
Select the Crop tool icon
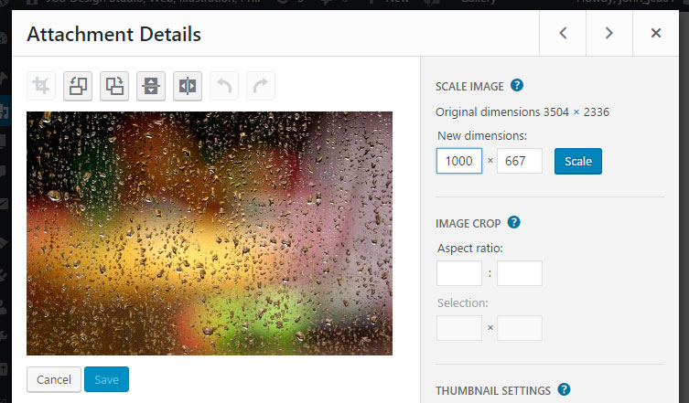tap(41, 86)
